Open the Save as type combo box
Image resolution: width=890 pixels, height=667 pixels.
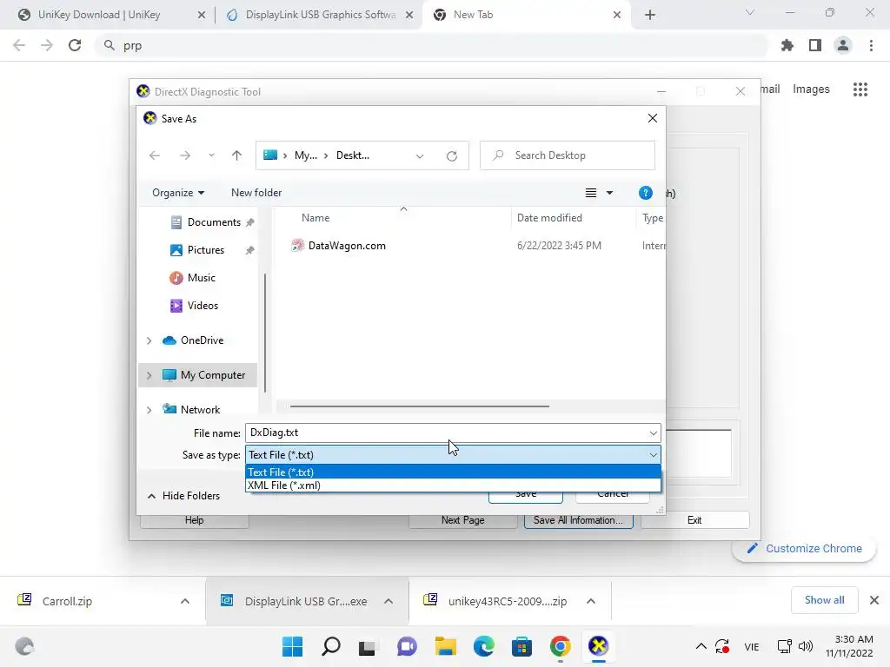click(x=453, y=455)
